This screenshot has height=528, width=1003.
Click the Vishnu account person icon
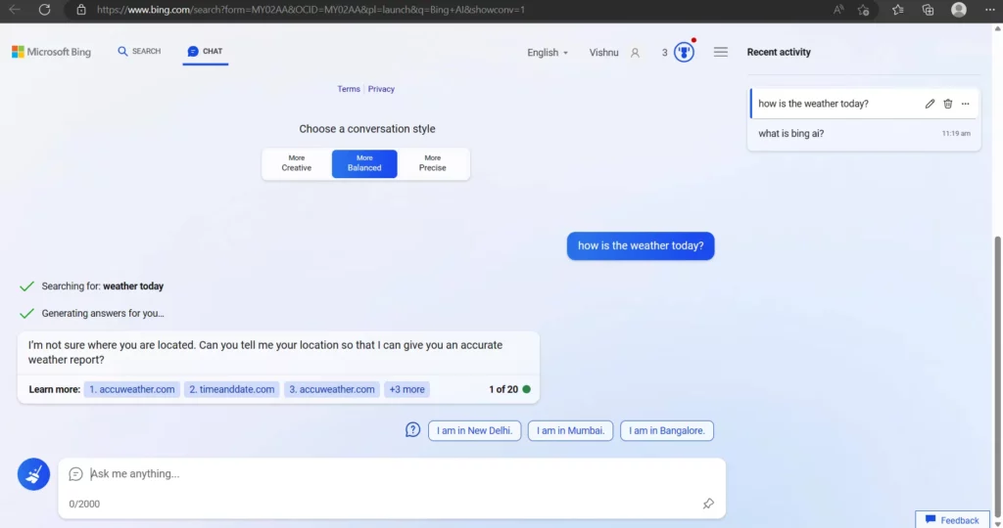[635, 53]
